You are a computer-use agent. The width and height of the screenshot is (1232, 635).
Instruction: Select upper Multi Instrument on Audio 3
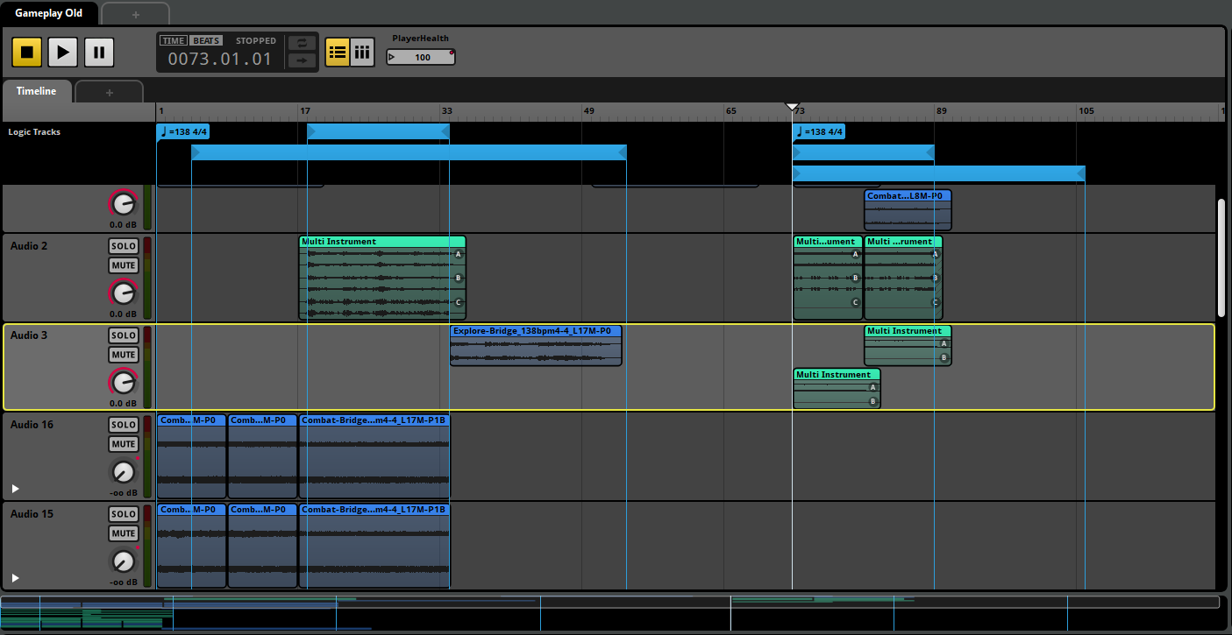908,345
